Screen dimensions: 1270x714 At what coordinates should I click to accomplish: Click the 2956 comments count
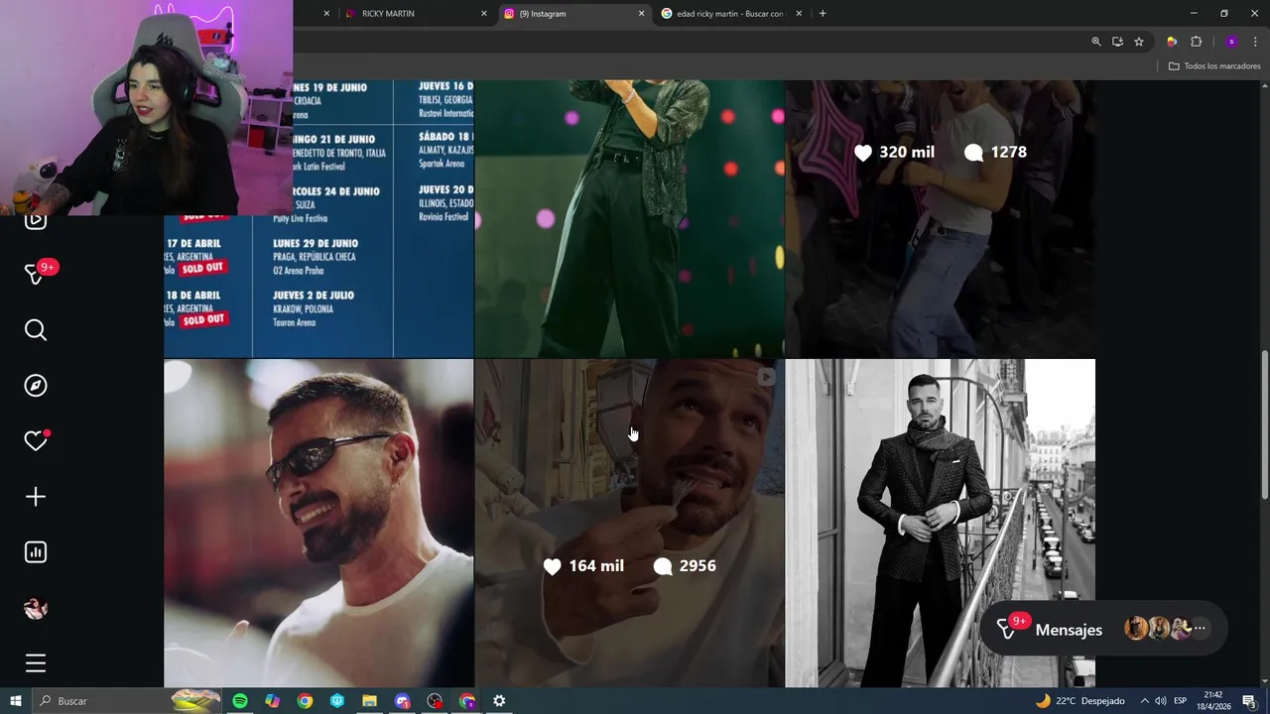(686, 566)
